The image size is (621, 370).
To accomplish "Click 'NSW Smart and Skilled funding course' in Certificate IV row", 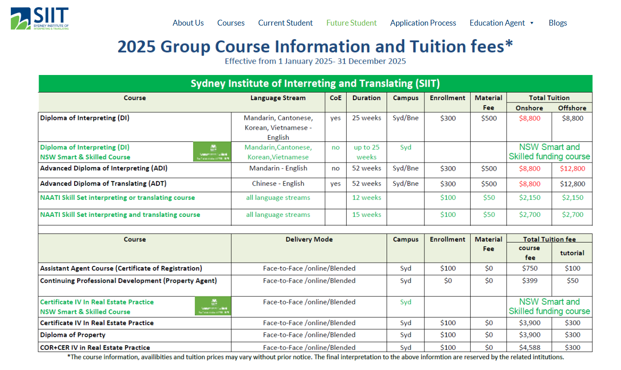I will 549,306.
